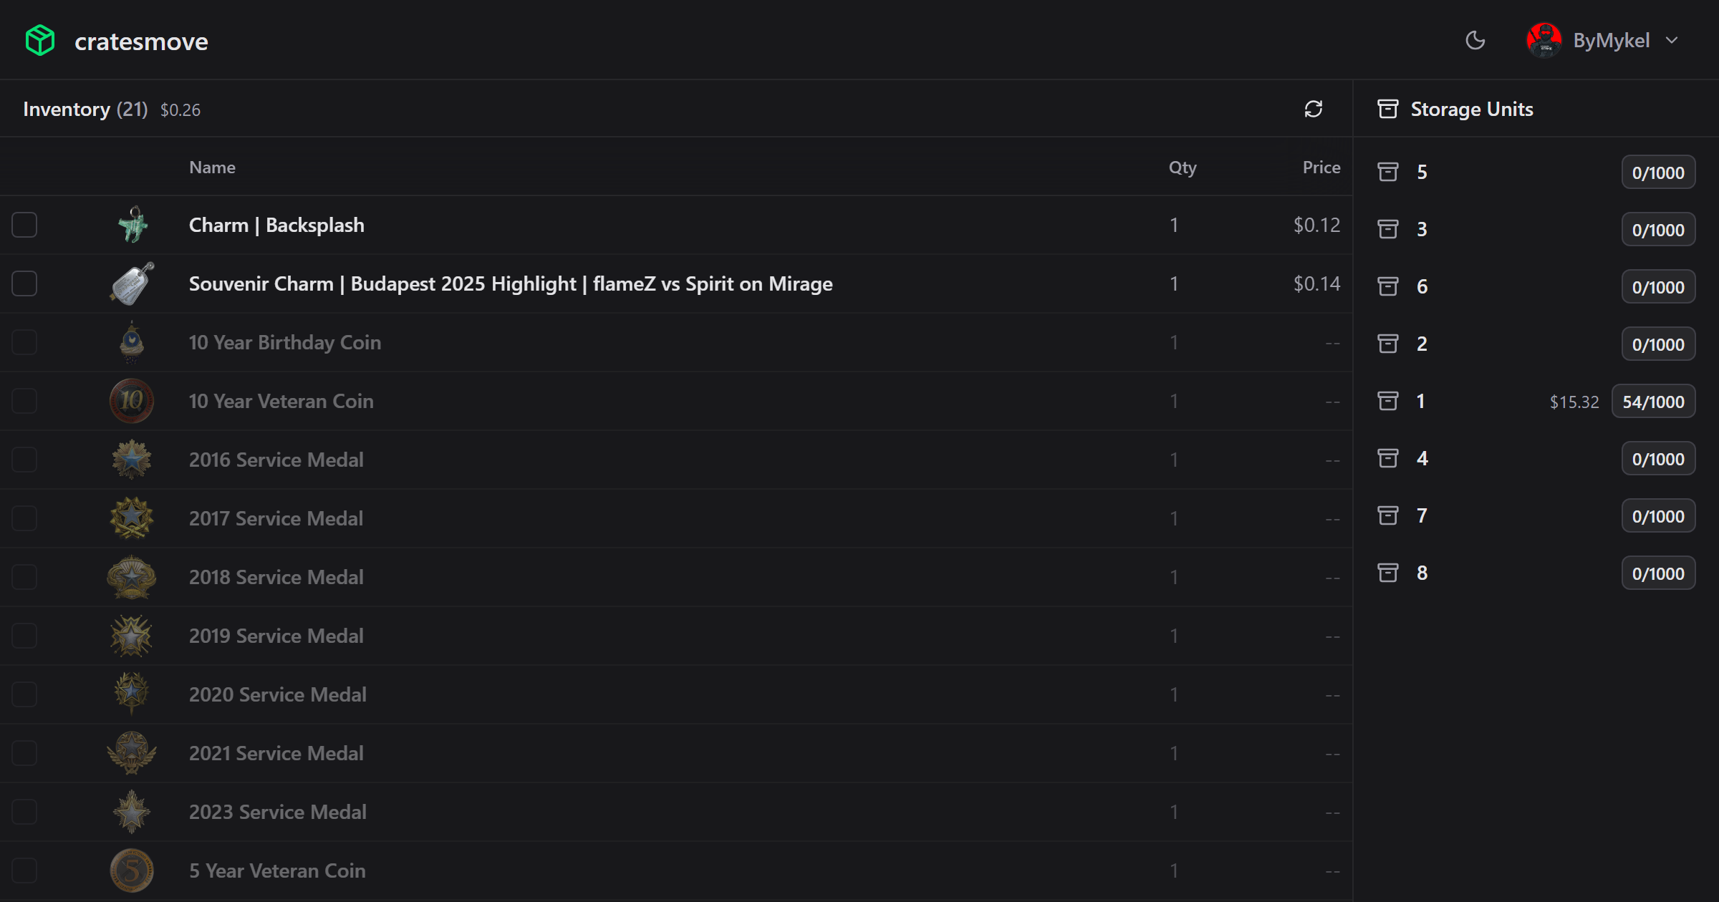This screenshot has height=902, width=1719.
Task: Click the 2023 Service Medal thumbnail
Action: pyautogui.click(x=132, y=811)
